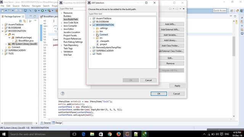This screenshot has width=244, height=137.
Task: Switch to the editor Source tab
Action: 46,123
